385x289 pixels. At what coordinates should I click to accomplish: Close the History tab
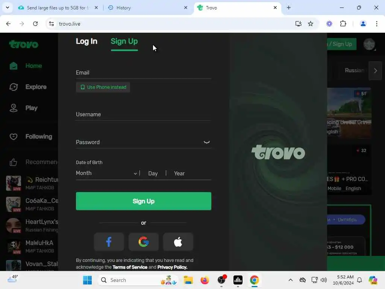186,8
